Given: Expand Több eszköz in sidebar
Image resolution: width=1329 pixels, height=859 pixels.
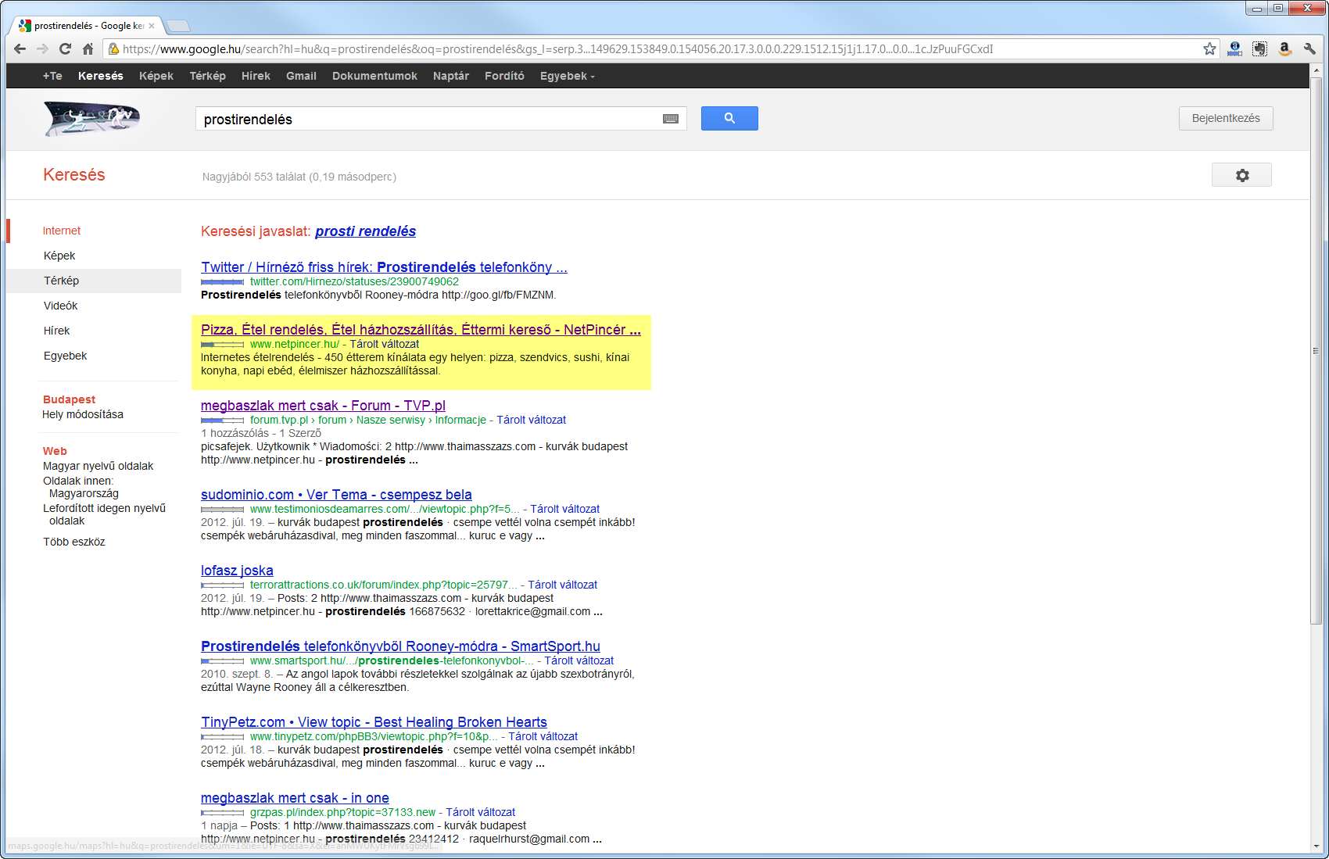Looking at the screenshot, I should point(73,542).
